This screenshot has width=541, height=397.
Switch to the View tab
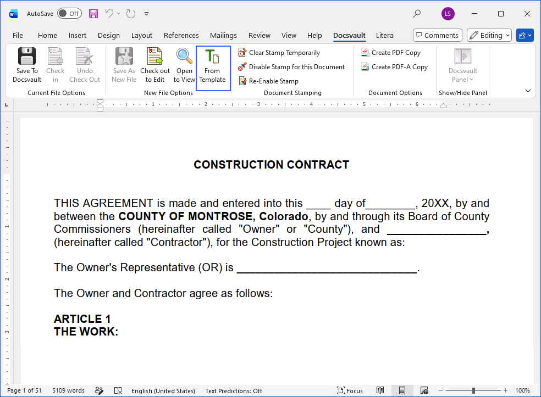pos(289,36)
